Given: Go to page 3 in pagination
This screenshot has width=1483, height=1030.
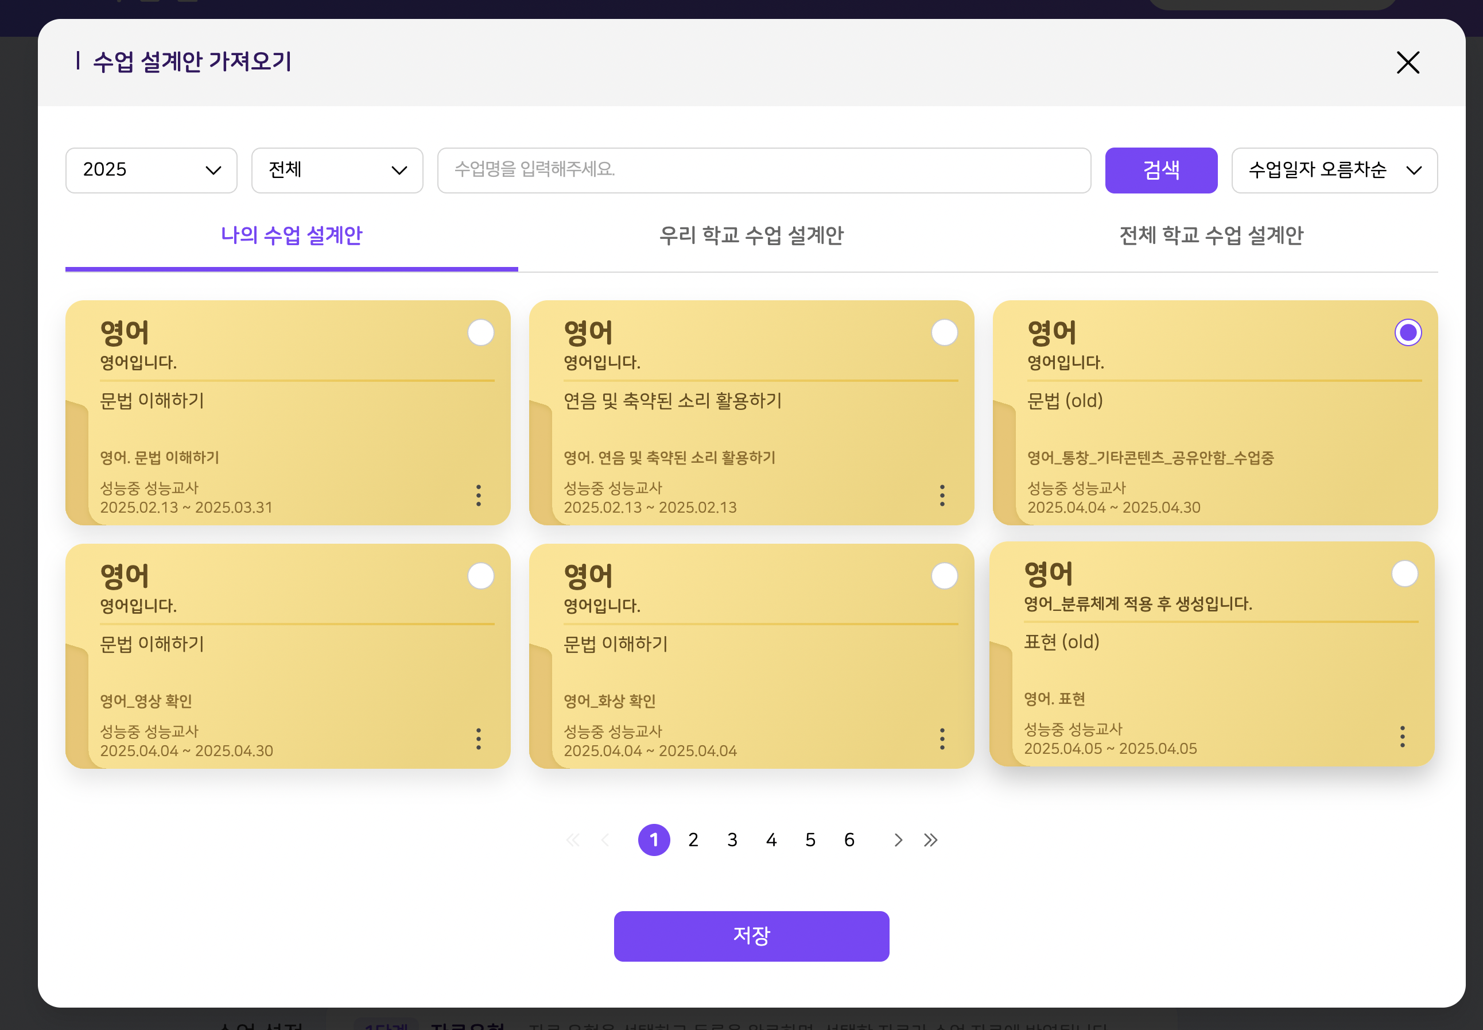Looking at the screenshot, I should click(732, 839).
